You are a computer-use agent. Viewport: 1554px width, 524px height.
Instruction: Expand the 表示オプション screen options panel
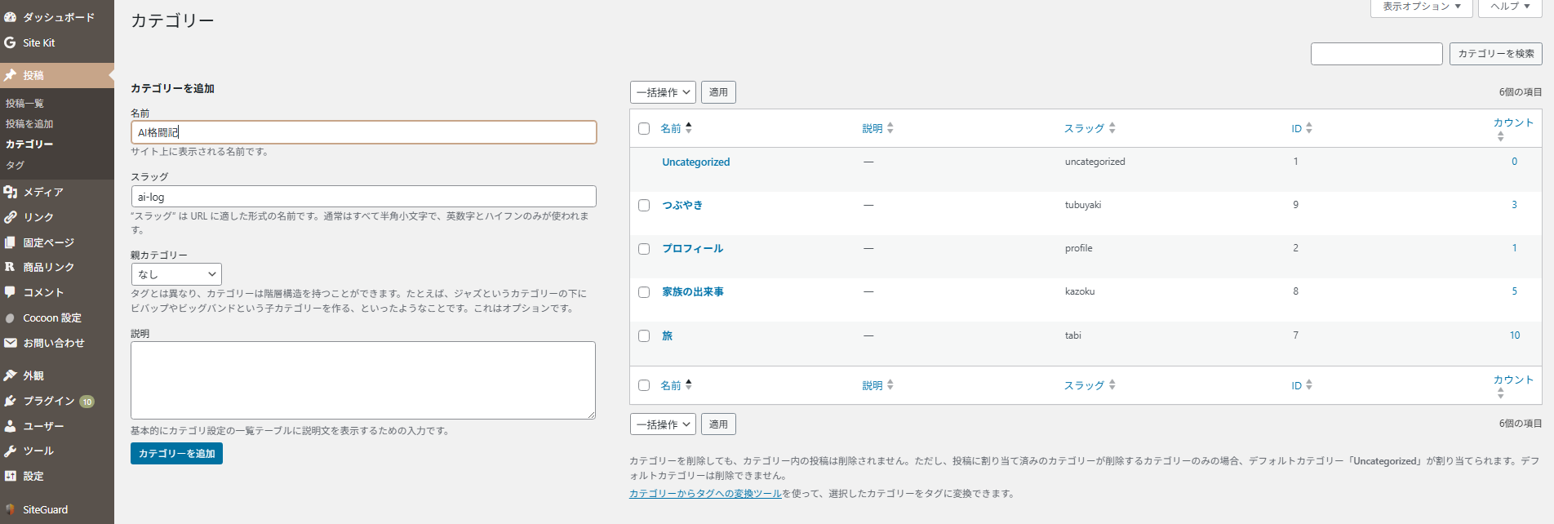[x=1421, y=7]
